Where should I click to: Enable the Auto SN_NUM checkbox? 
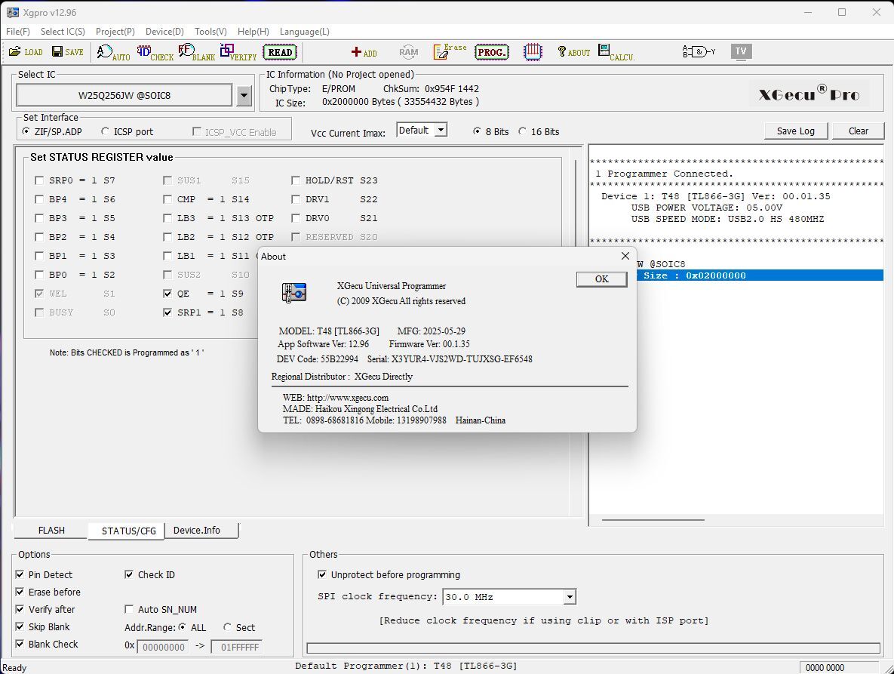point(129,609)
